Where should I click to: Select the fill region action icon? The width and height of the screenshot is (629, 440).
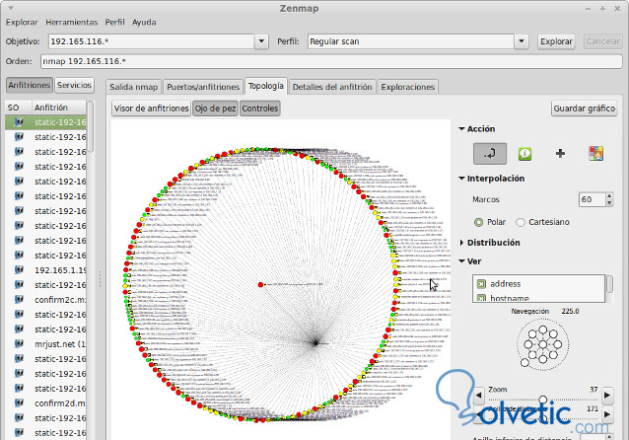[596, 153]
